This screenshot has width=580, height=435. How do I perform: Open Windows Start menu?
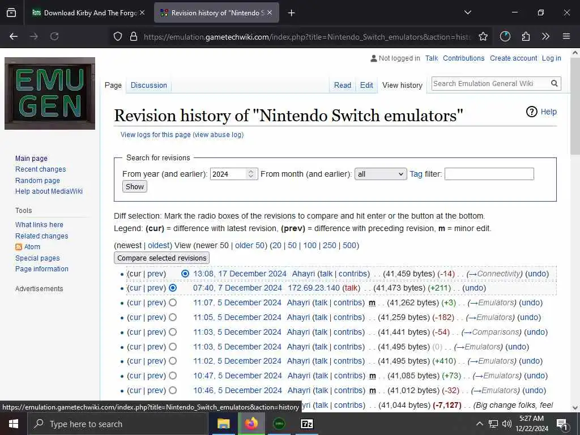[14, 424]
